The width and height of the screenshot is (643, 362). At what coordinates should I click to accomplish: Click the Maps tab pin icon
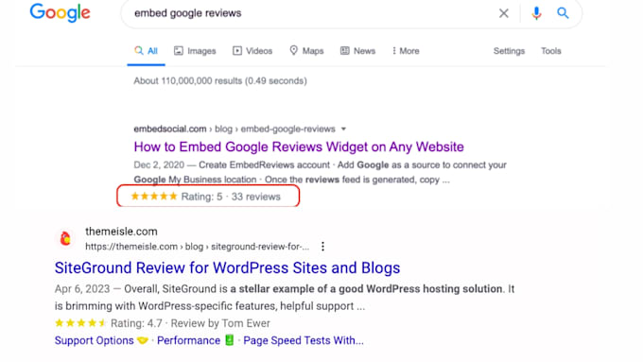coord(294,50)
